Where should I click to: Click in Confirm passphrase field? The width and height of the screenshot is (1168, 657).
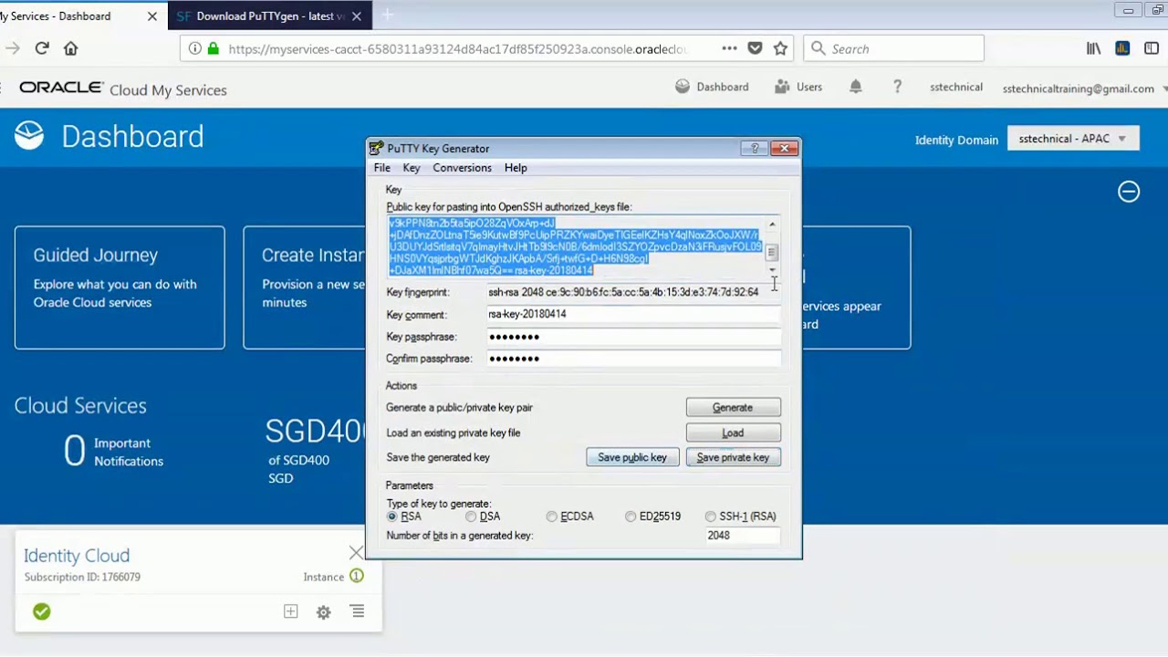click(x=633, y=359)
